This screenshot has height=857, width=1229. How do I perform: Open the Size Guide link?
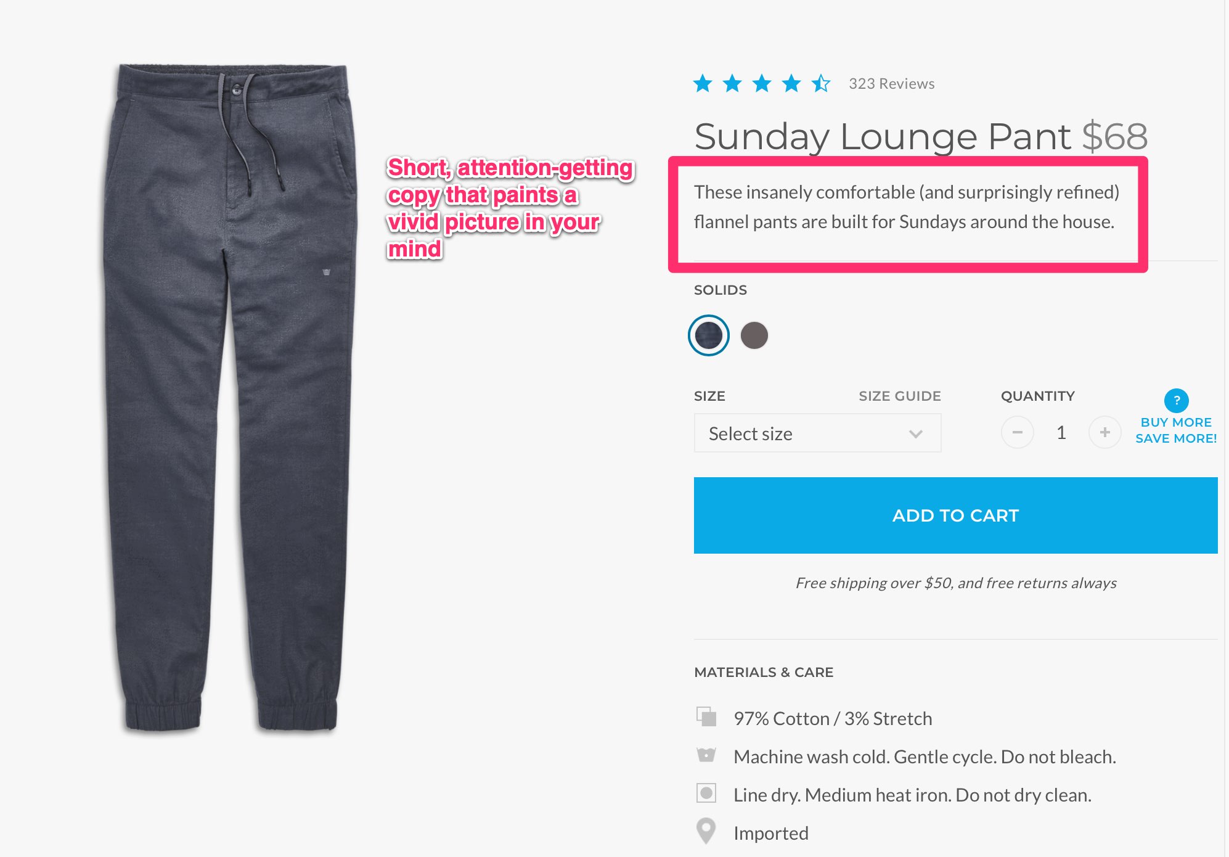pyautogui.click(x=900, y=396)
